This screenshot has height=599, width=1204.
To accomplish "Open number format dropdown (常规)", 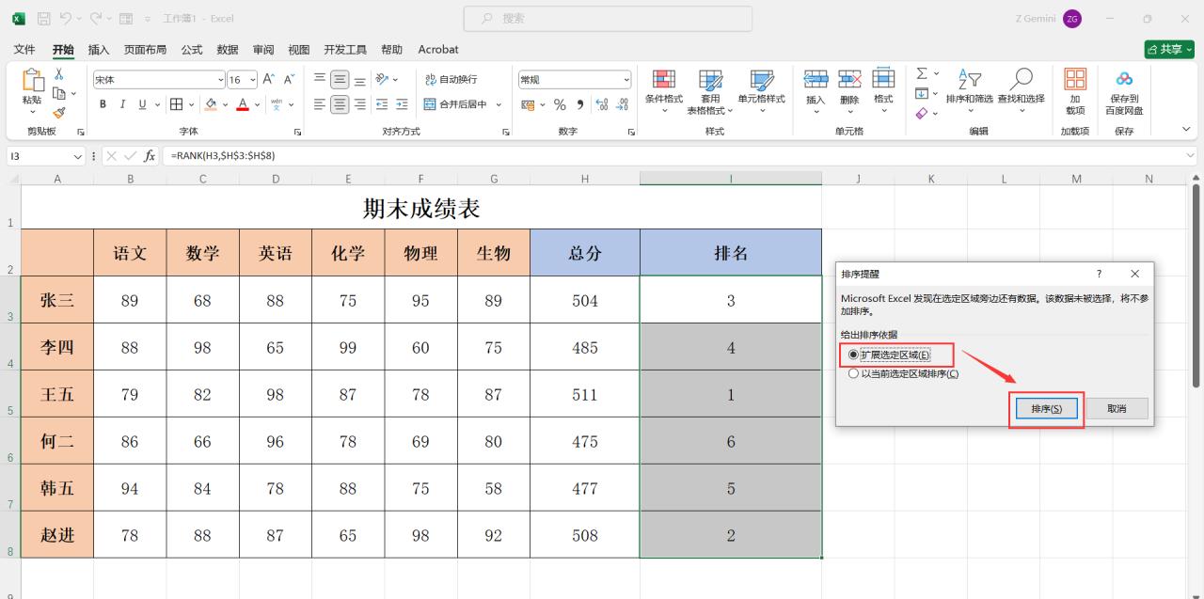I will coord(626,80).
